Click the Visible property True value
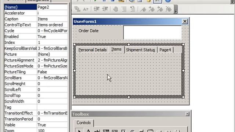The height and width of the screenshot is (132, 235). click(52, 125)
